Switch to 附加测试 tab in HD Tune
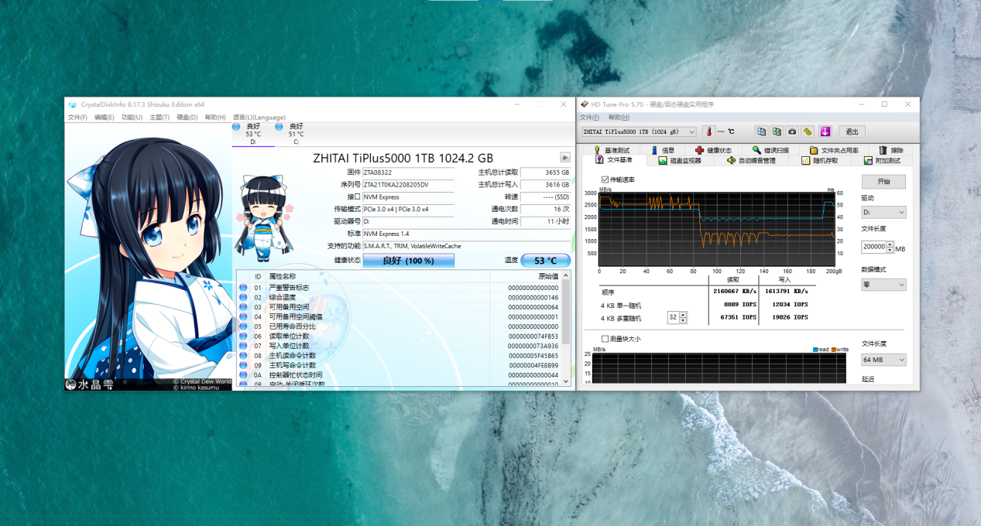 pos(882,160)
